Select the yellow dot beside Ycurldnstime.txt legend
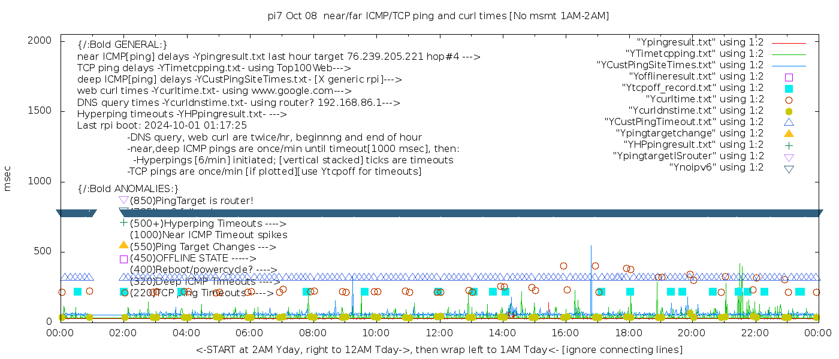The width and height of the screenshot is (839, 359). tap(789, 111)
